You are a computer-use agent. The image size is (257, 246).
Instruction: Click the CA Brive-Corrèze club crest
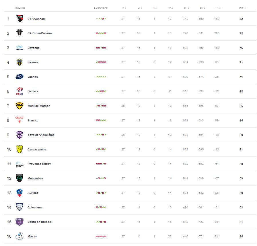[20, 33]
